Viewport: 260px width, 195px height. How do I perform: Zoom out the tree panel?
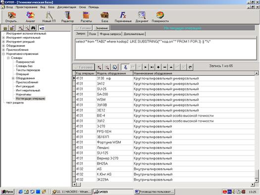tap(27, 28)
